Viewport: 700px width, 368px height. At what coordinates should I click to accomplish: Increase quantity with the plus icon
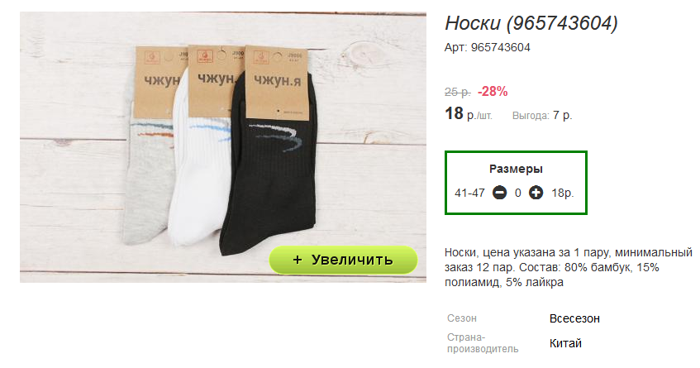(536, 193)
